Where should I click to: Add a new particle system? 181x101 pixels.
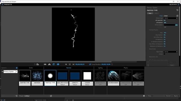click(17, 68)
